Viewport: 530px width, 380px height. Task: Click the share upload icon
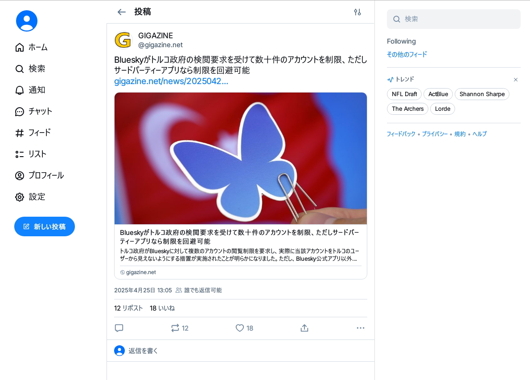pyautogui.click(x=304, y=328)
